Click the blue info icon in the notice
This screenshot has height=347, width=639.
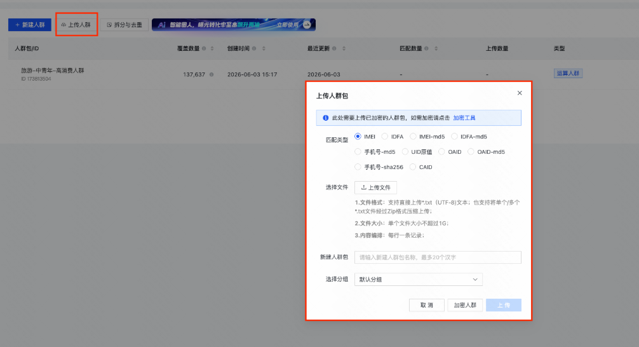tap(326, 118)
